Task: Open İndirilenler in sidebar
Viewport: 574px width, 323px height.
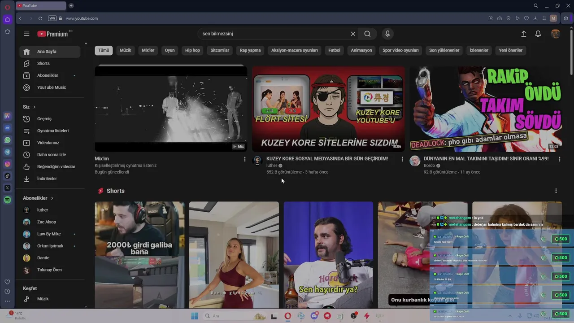Action: coord(50,179)
